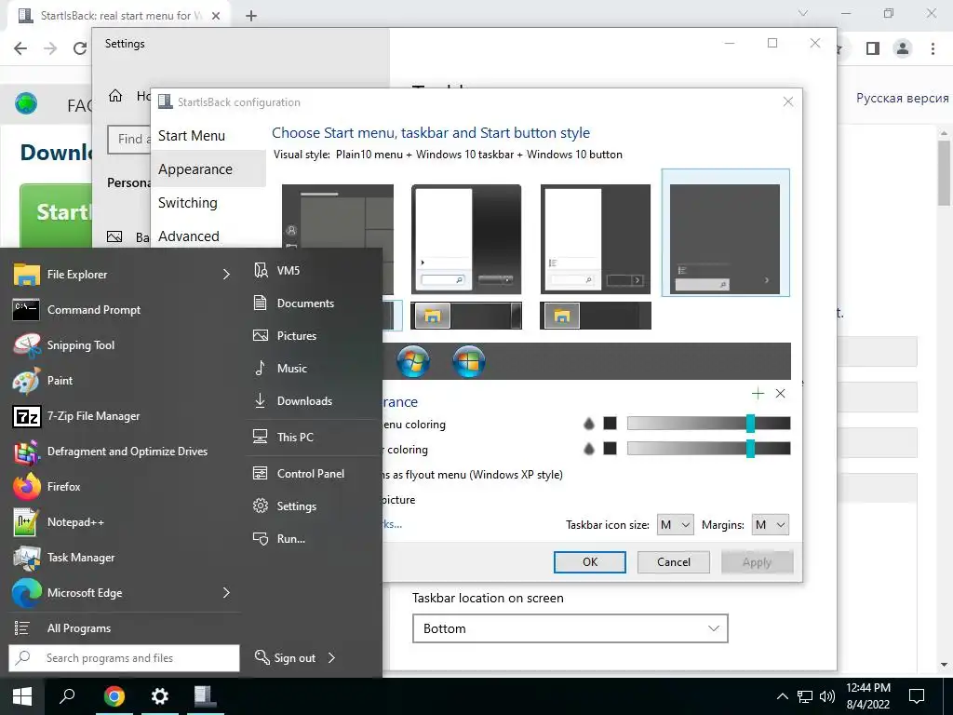953x715 pixels.
Task: Expand Sign out options arrow
Action: click(332, 657)
